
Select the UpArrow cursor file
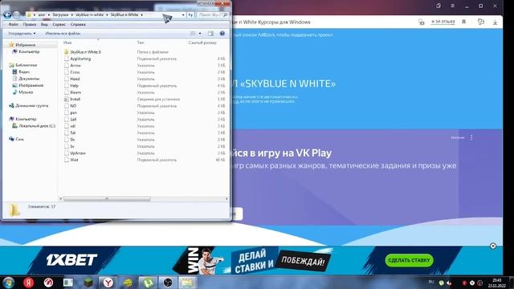point(78,153)
